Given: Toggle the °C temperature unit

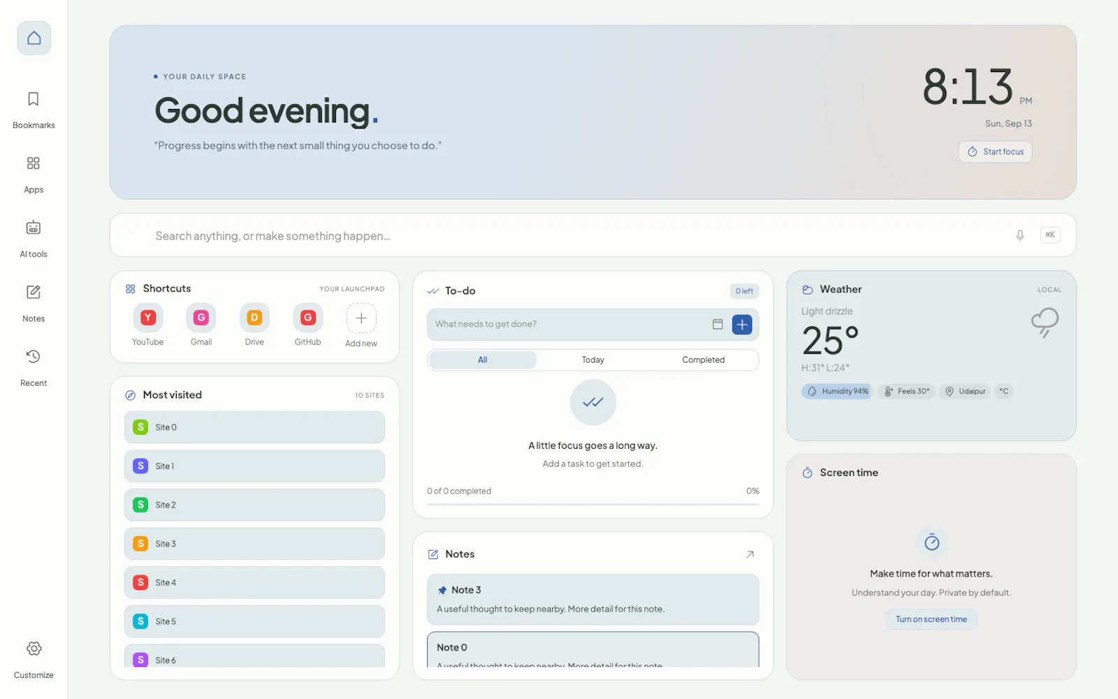Looking at the screenshot, I should click(1003, 391).
